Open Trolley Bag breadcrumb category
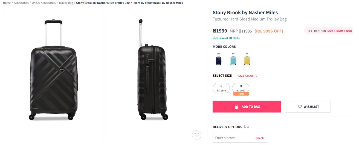 (x=66, y=3)
